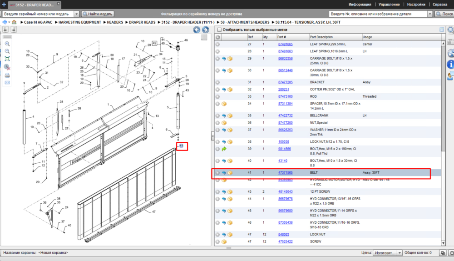Click the part number/description search field
Viewport: 454px width, 261px height.
(x=378, y=14)
